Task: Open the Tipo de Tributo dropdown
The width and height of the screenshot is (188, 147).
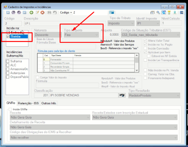Action: coord(121,23)
